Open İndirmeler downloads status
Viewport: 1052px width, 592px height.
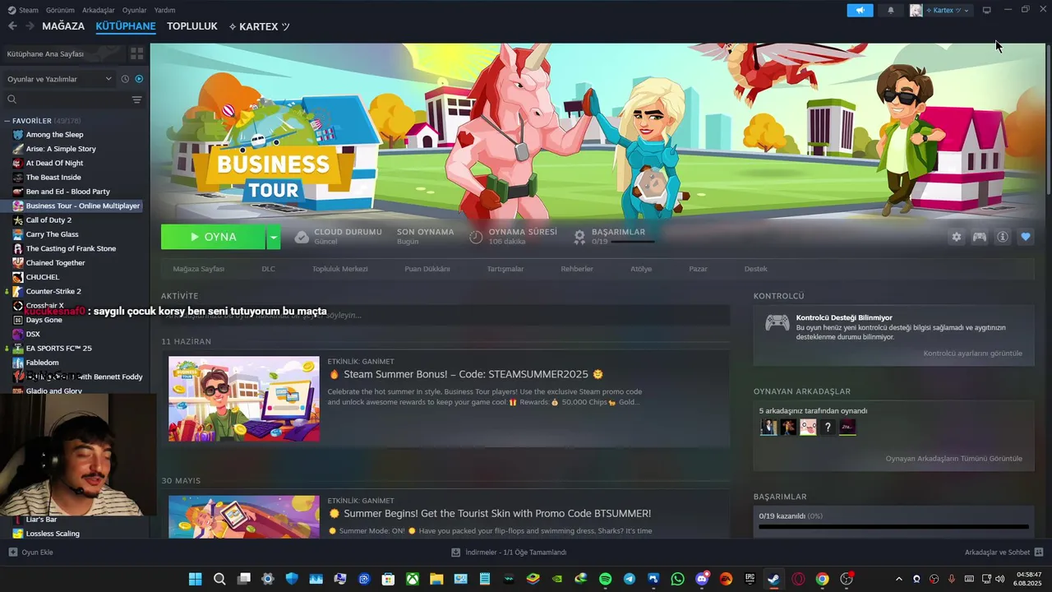(x=510, y=553)
